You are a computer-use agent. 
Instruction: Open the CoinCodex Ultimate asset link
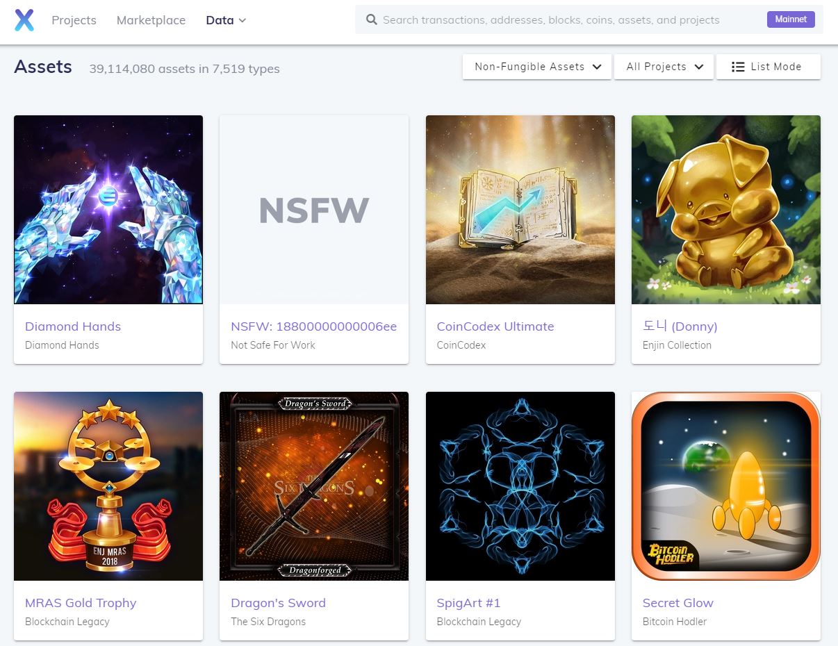[x=495, y=326]
